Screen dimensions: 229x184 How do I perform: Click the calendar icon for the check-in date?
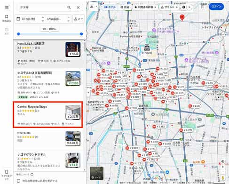[18, 19]
